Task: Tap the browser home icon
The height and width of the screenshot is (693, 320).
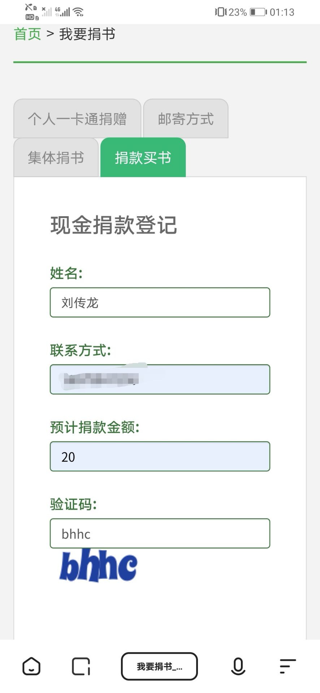Action: click(x=31, y=666)
